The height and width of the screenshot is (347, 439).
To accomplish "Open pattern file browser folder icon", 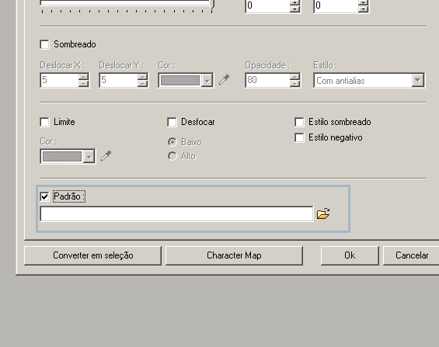I will [322, 213].
